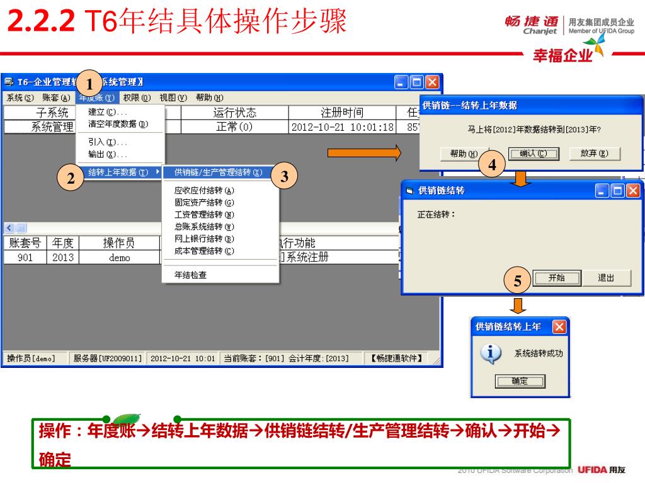Select 总账系统结转(W) submenu item
This screenshot has width=645, height=483.
click(x=220, y=226)
